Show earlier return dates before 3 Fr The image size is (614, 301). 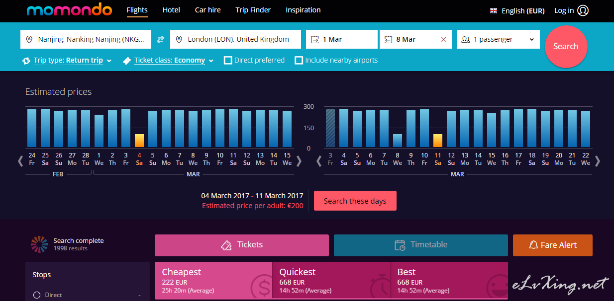click(x=319, y=161)
